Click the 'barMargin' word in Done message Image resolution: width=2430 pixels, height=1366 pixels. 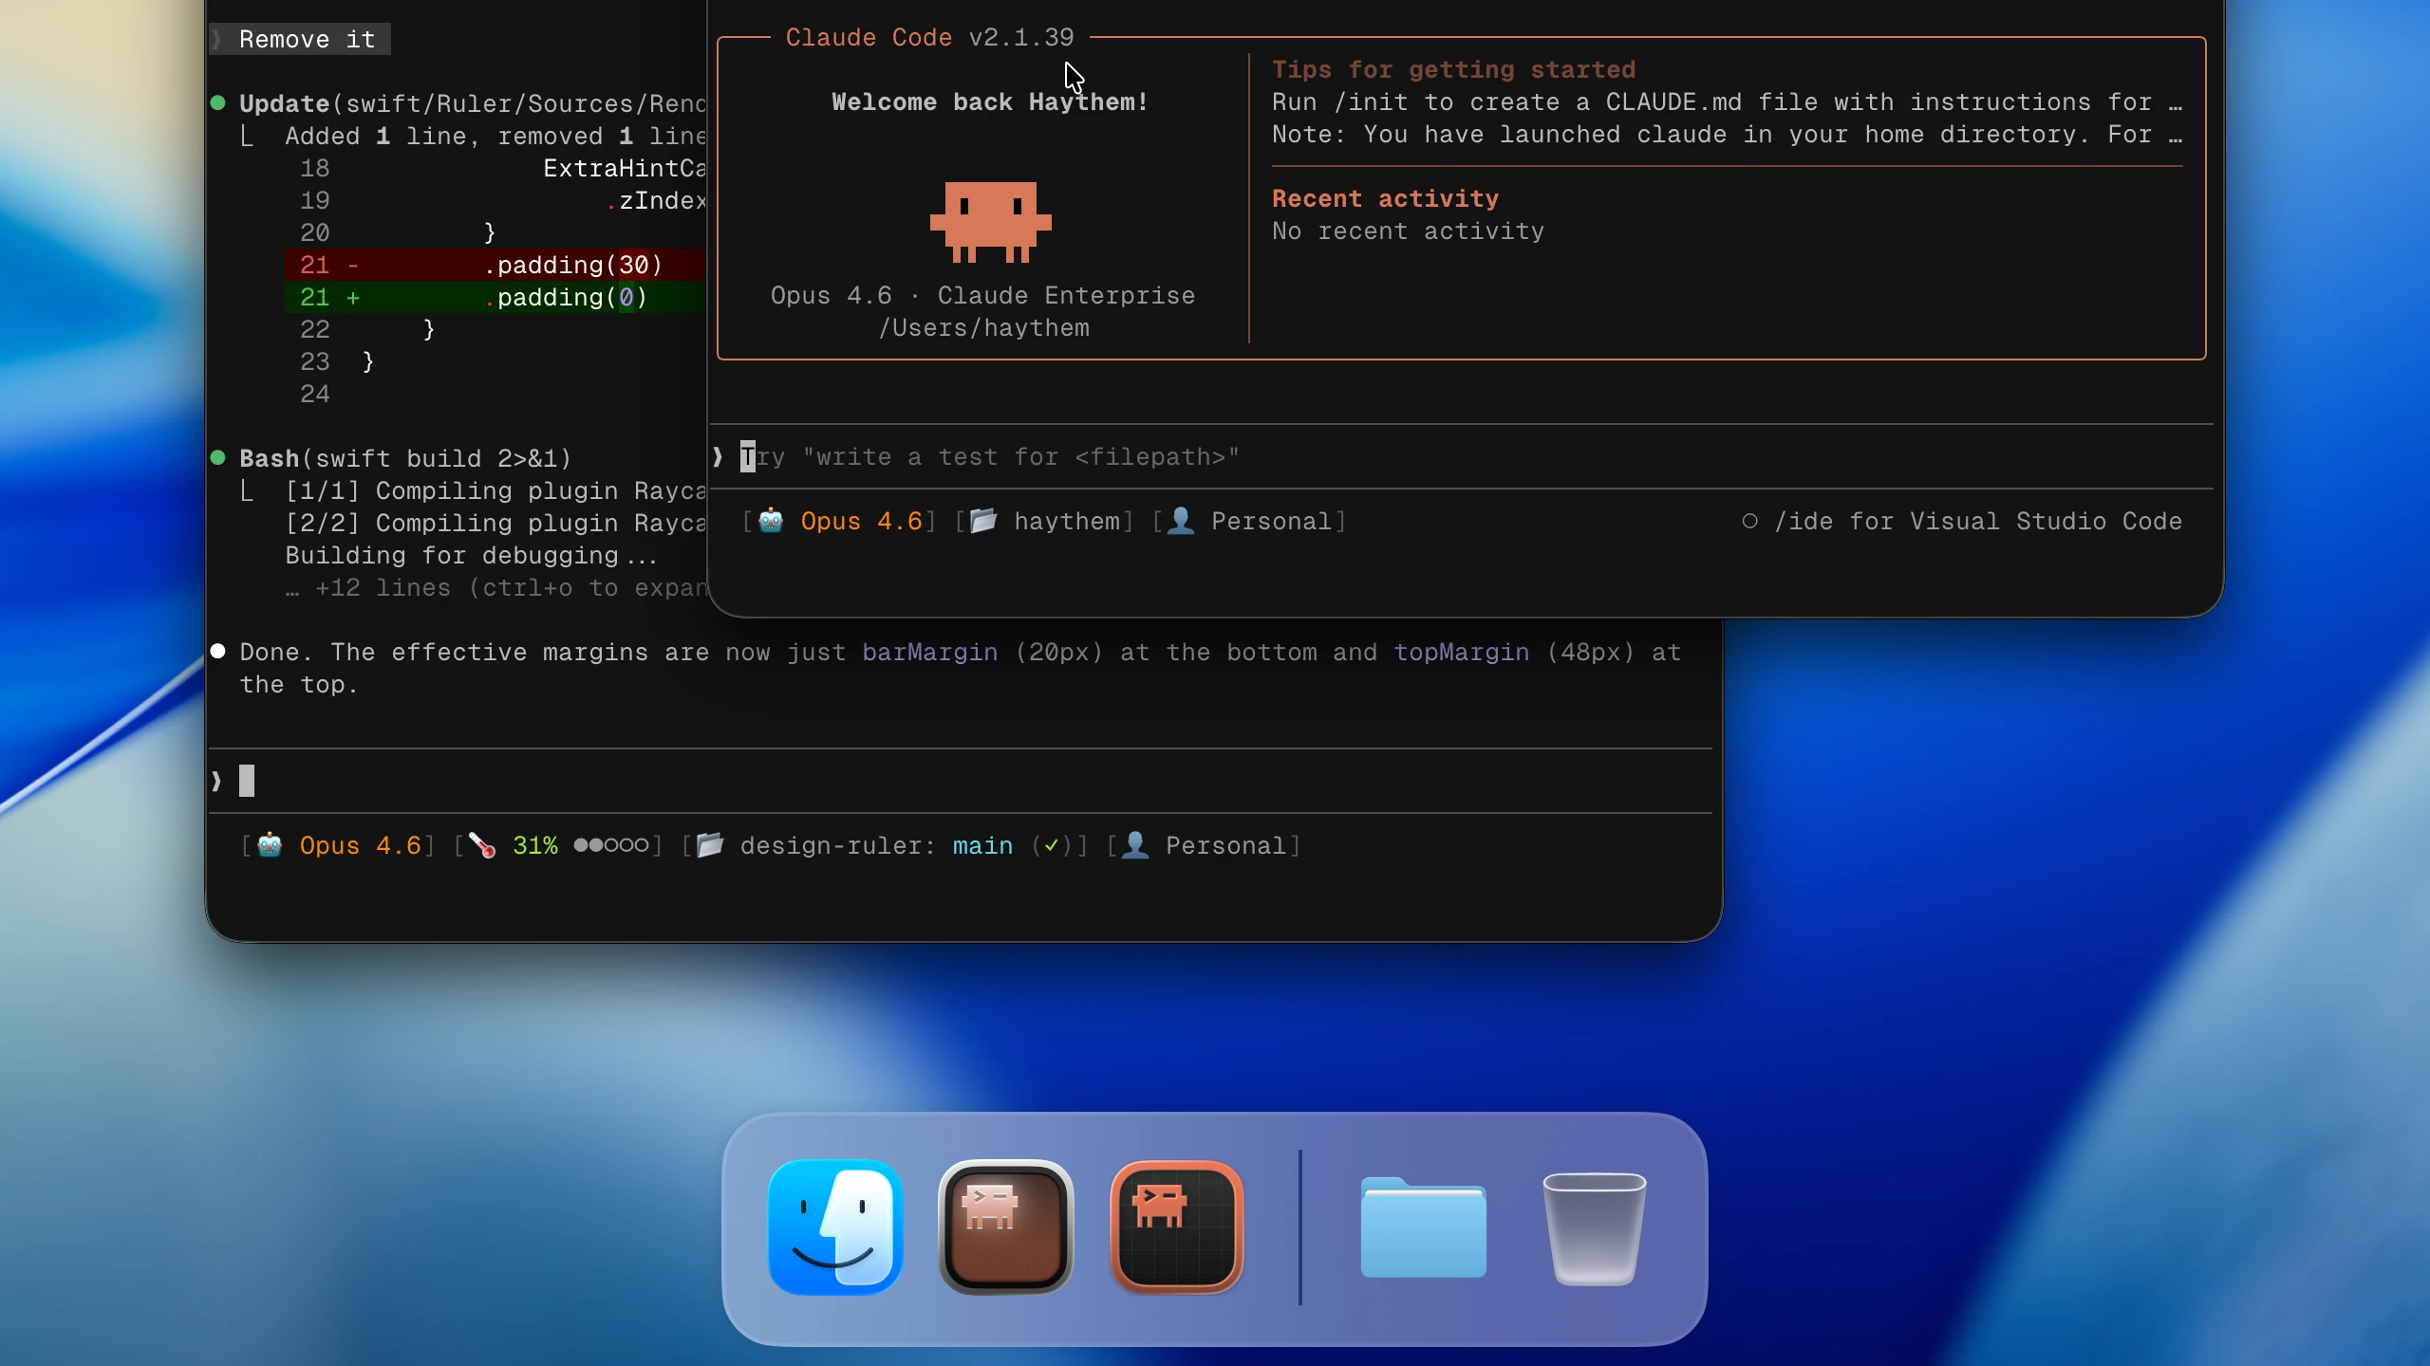[x=930, y=652]
